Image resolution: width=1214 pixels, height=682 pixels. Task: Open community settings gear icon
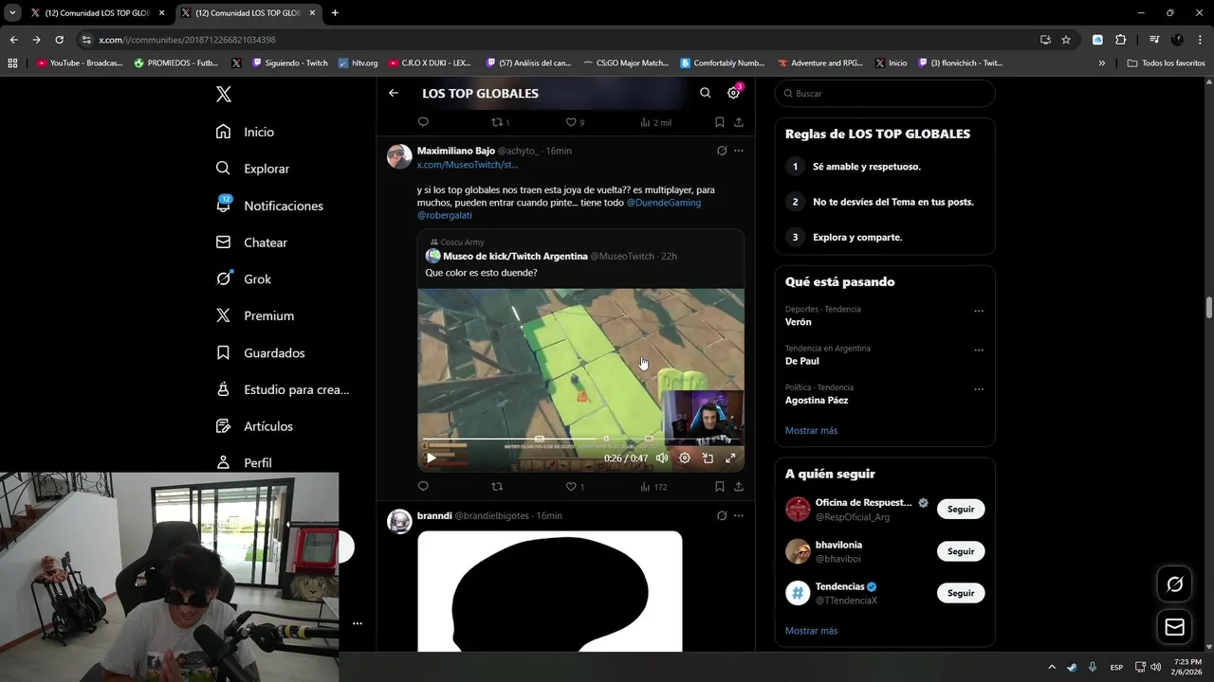pos(733,93)
